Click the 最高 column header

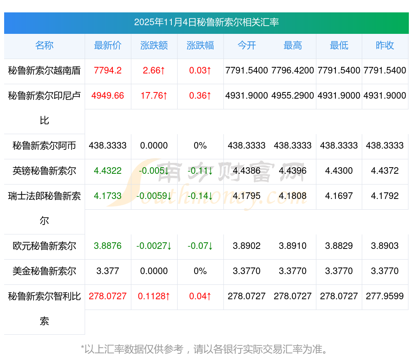(293, 45)
